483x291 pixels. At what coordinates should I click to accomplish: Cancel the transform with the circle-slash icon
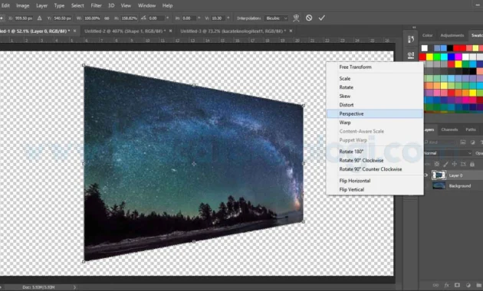point(309,18)
